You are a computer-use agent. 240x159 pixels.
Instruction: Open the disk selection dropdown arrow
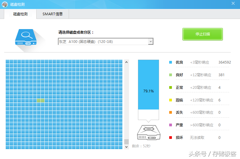(x=151, y=42)
